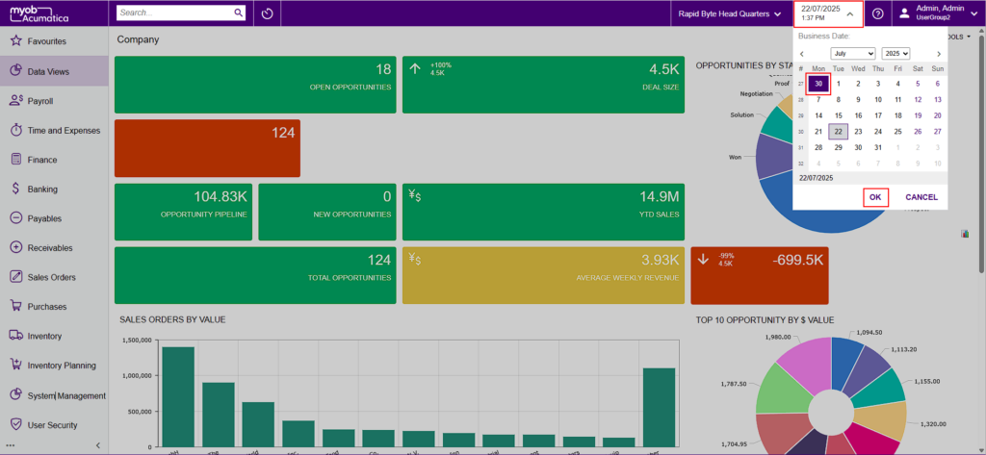Open the Total Opportunities 124 tile
This screenshot has height=455, width=986.
255,275
